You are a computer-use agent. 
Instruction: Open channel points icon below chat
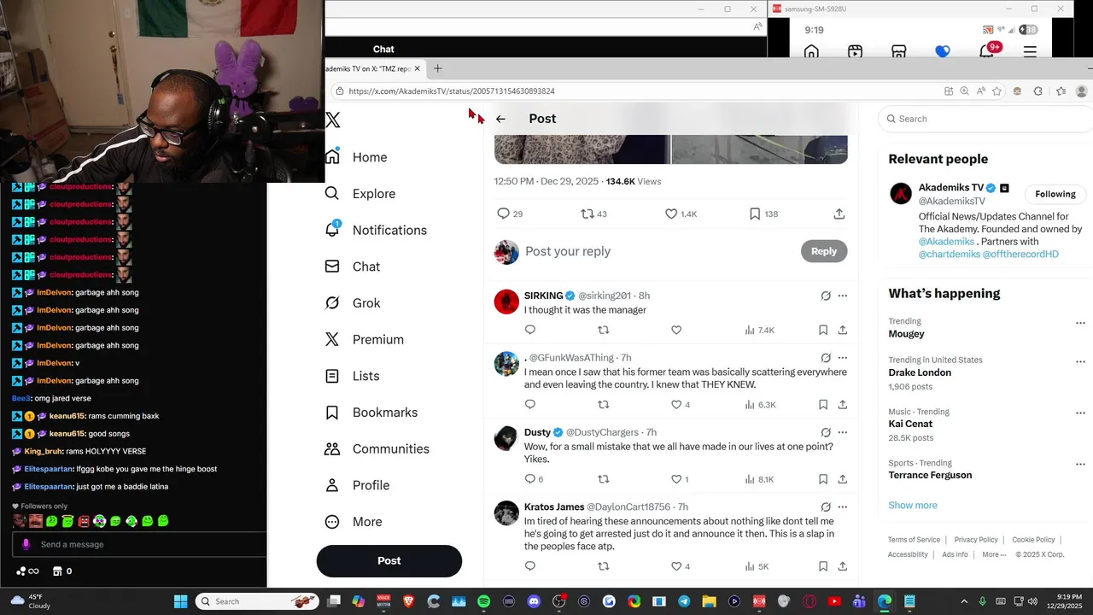(x=27, y=571)
